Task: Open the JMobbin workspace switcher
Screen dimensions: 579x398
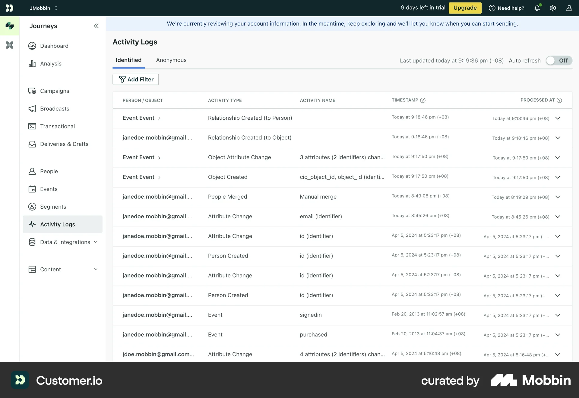Action: click(43, 8)
